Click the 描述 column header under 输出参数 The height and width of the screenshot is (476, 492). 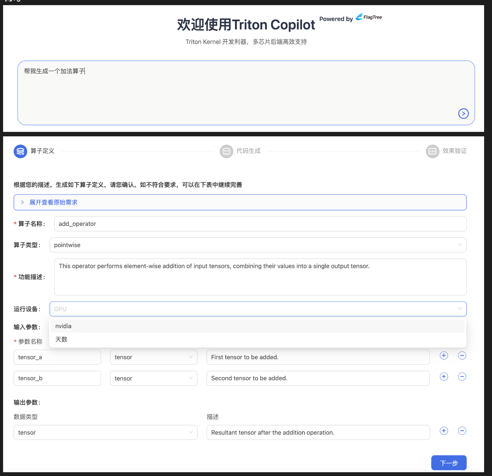[213, 417]
